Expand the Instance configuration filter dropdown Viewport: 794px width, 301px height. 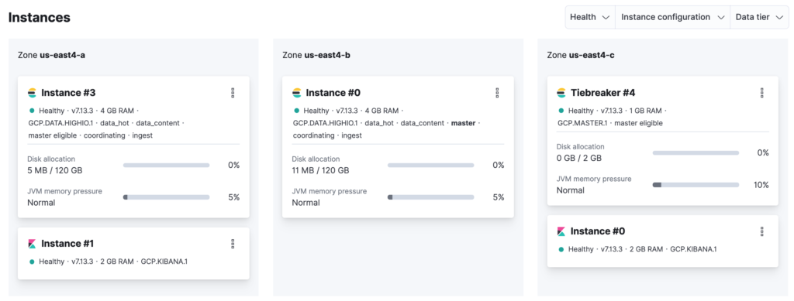(x=672, y=17)
